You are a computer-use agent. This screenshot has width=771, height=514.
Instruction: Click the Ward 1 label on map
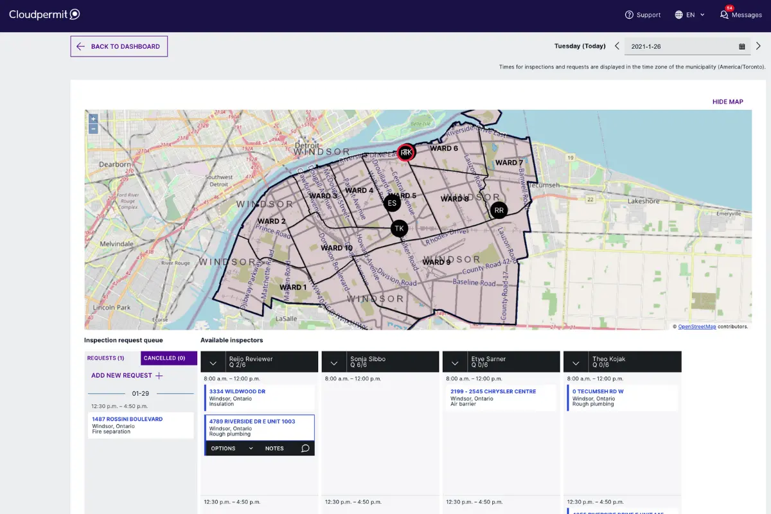(x=293, y=287)
